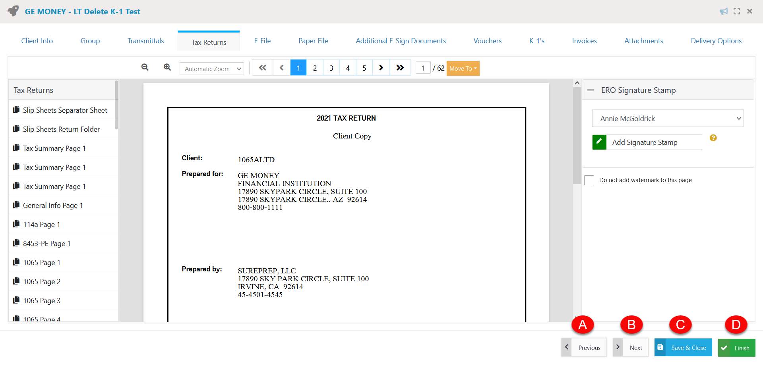
Task: Zoom out of the document view
Action: [145, 67]
